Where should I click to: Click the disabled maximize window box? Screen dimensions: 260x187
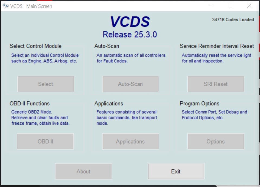point(230,6)
